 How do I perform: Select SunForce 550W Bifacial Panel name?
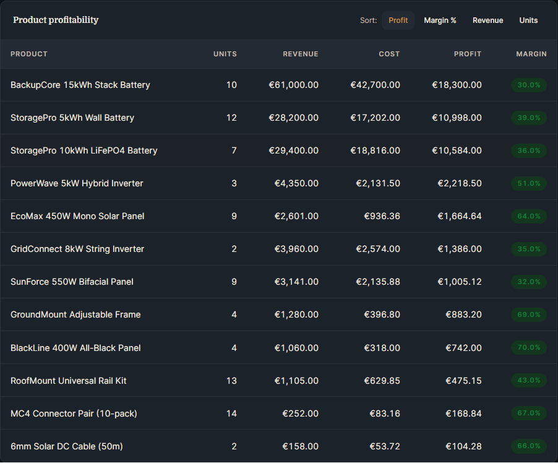(x=72, y=282)
